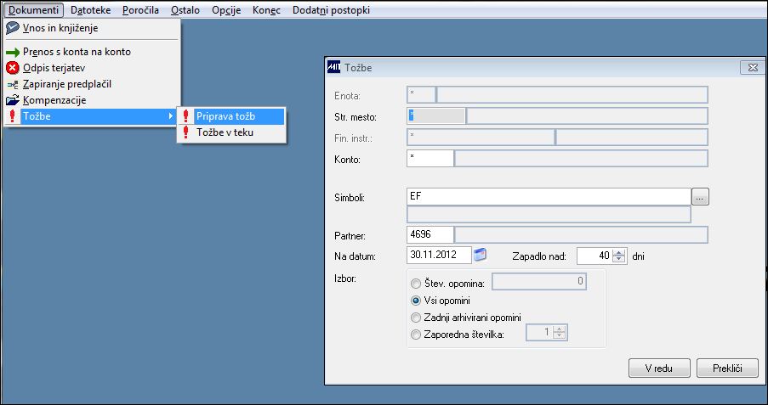768x405 pixels.
Task: Click the red X icon next to Odpis terjatev
Action: [x=13, y=68]
